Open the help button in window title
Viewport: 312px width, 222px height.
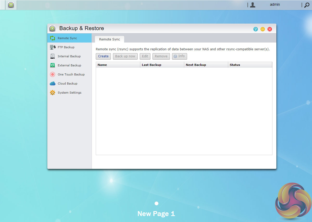tap(256, 29)
